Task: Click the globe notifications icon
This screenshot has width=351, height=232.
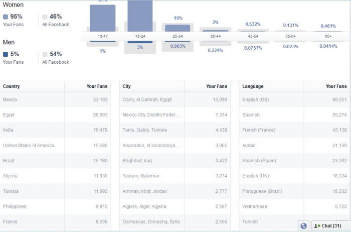Action: 303,226
